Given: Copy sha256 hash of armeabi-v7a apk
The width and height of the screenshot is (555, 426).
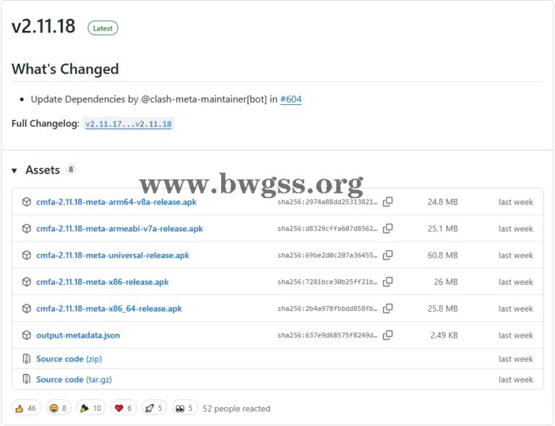Looking at the screenshot, I should click(x=387, y=229).
